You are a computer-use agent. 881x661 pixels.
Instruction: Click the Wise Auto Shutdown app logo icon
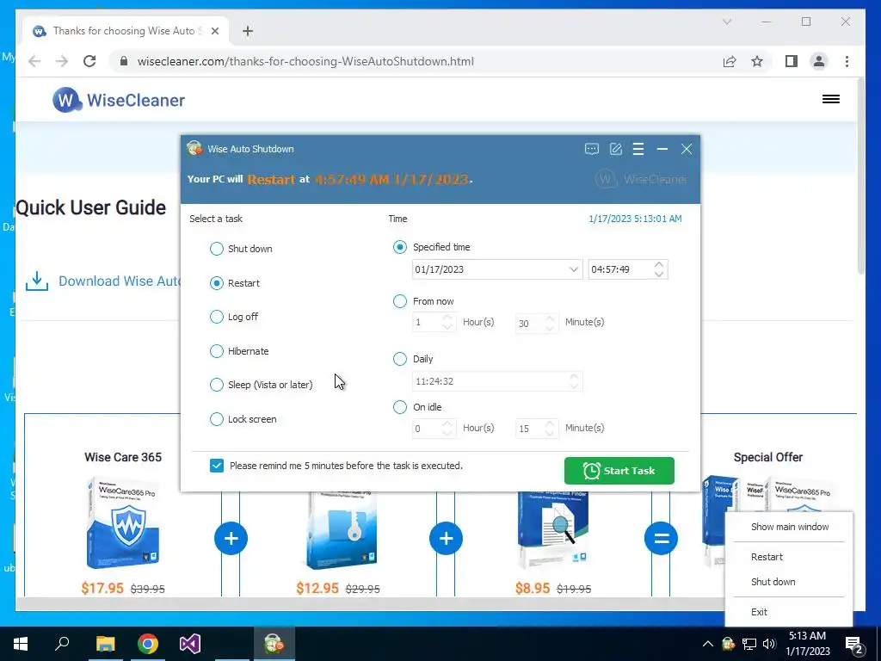tap(194, 148)
